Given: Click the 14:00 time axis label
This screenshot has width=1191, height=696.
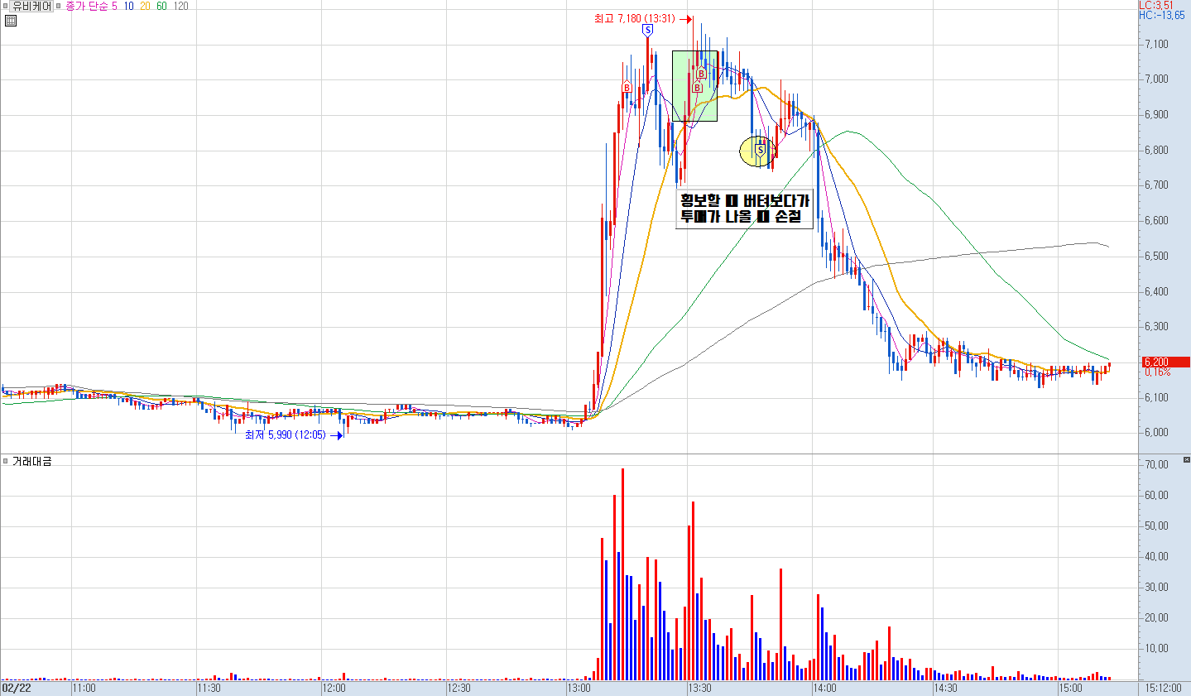Looking at the screenshot, I should (x=824, y=688).
